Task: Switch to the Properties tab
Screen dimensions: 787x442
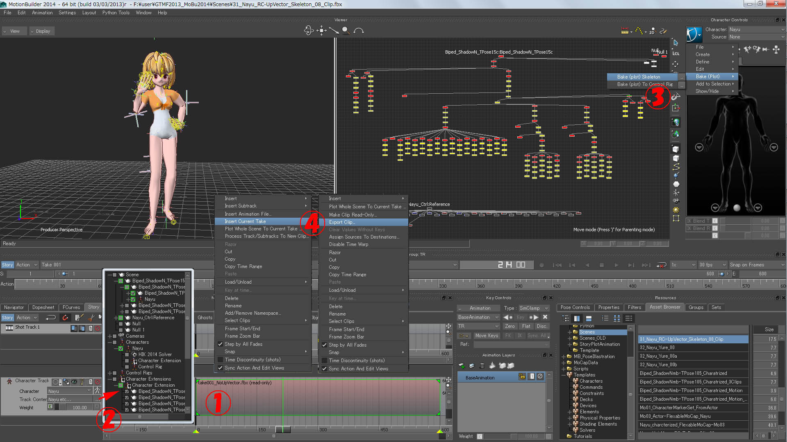Action: 608,307
